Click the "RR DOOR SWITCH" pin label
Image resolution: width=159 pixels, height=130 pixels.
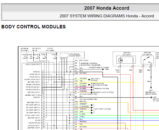click(33, 105)
